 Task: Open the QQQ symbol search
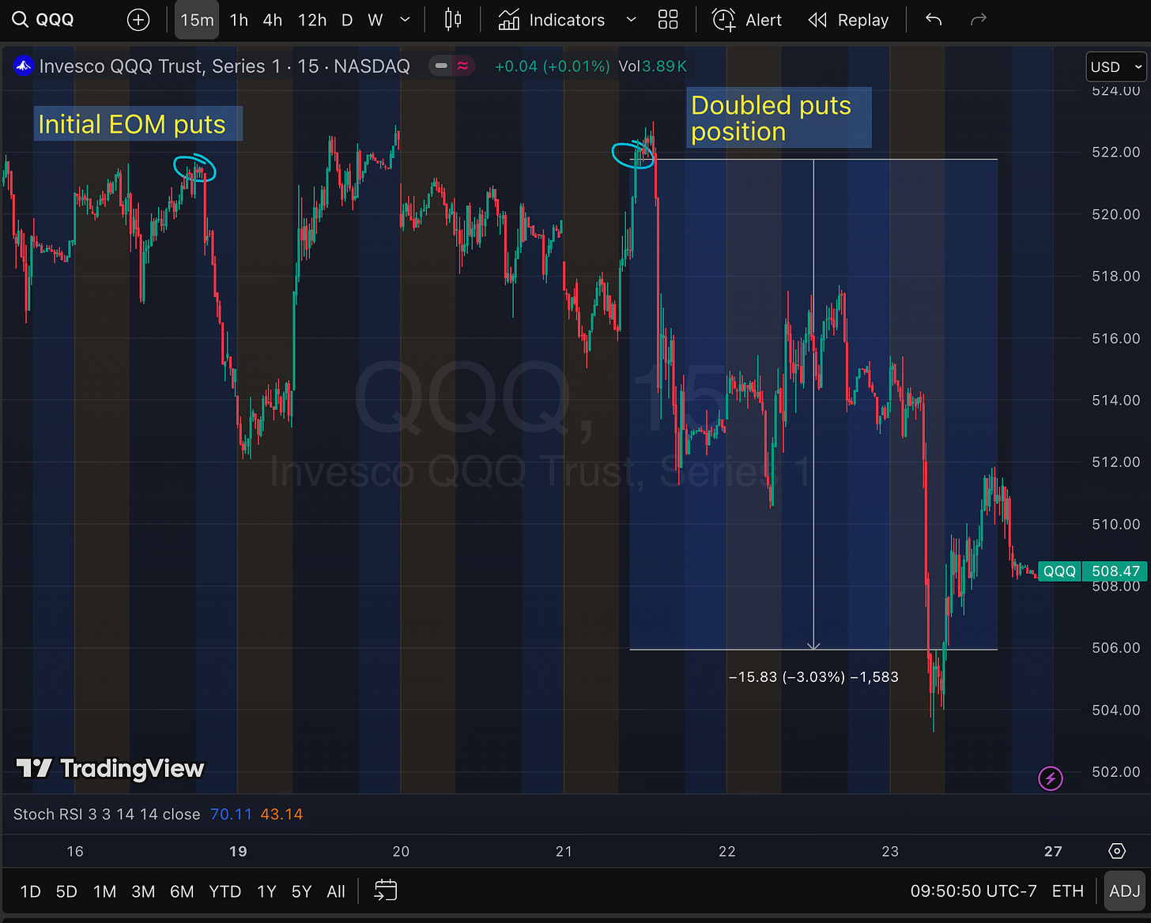pyautogui.click(x=44, y=20)
